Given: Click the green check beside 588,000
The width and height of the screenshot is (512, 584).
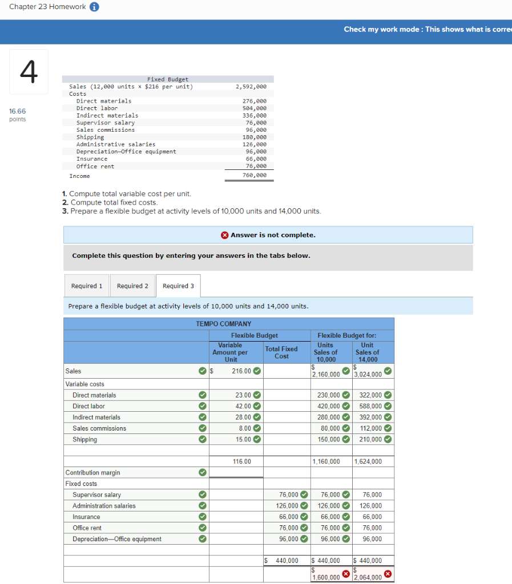Looking at the screenshot, I should (x=388, y=406).
